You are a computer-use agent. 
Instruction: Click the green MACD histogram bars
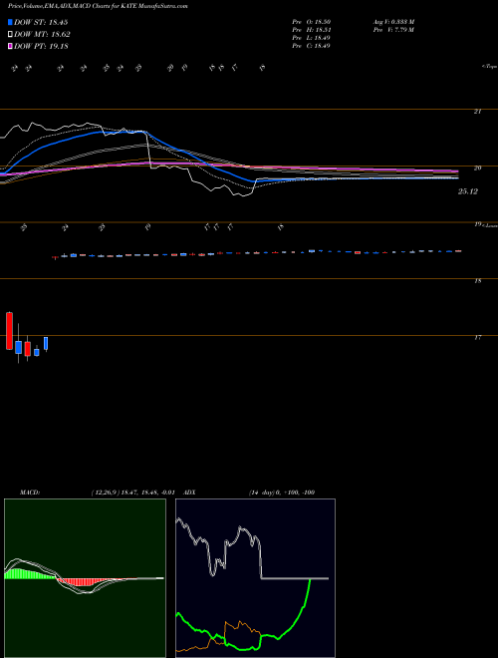click(x=29, y=574)
